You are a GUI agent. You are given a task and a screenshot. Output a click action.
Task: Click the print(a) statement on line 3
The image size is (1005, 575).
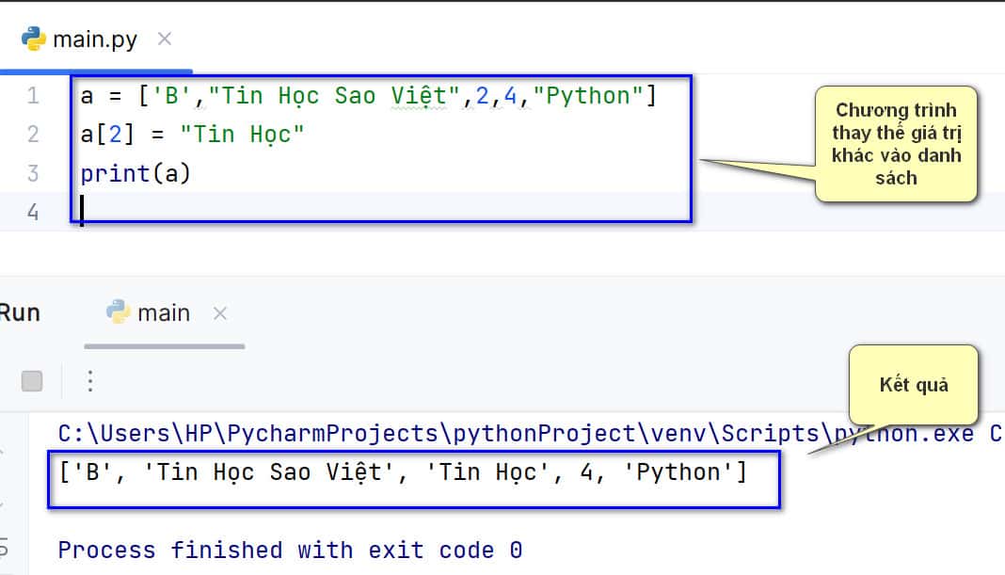pyautogui.click(x=136, y=174)
